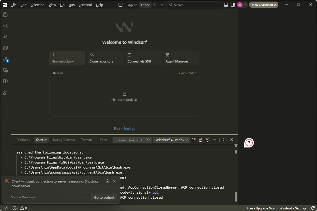
Task: Open the Terminal menu
Action: [85, 5]
